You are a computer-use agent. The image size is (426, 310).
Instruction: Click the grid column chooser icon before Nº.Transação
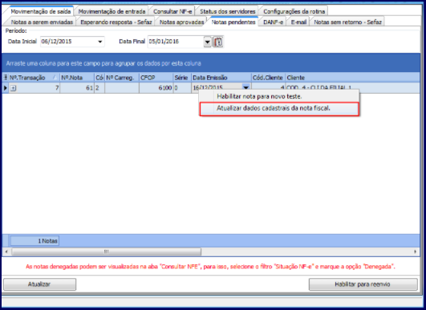click(5, 78)
